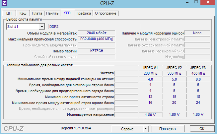217x134 pixels.
Task: Switch to the Кэш tab
Action: pos(23,13)
